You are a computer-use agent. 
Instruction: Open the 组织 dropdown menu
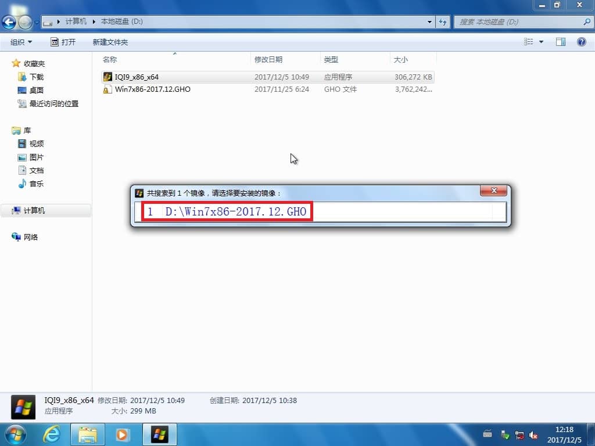click(x=21, y=42)
